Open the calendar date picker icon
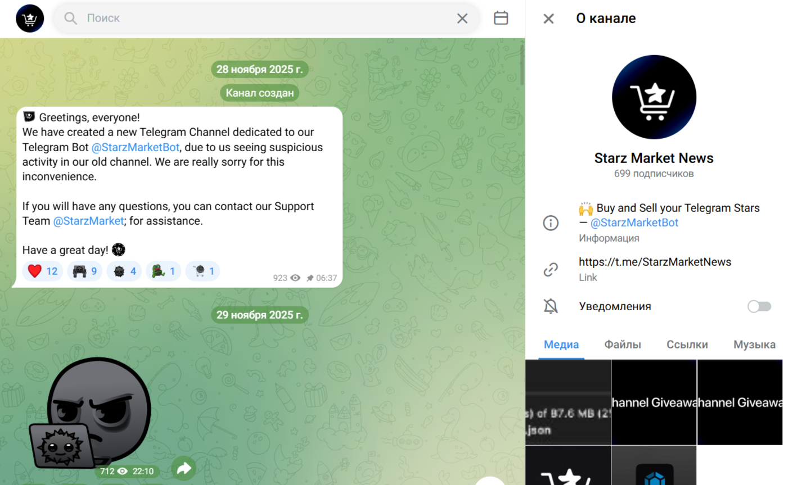The image size is (788, 485). click(x=501, y=18)
